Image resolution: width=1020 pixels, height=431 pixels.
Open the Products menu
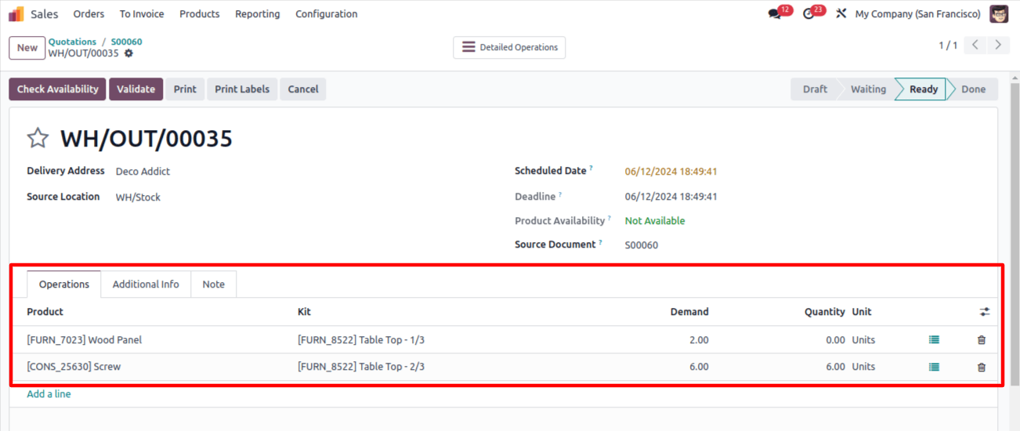[x=199, y=14]
